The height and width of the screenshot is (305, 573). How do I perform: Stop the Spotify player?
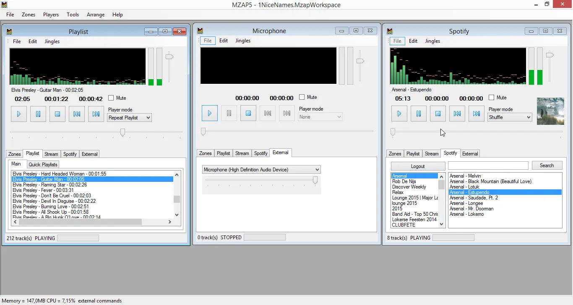pos(438,114)
